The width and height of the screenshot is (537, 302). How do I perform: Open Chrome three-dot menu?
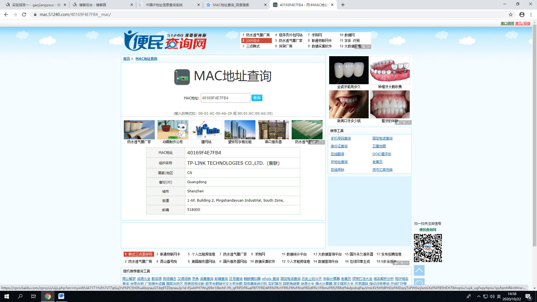click(x=531, y=15)
